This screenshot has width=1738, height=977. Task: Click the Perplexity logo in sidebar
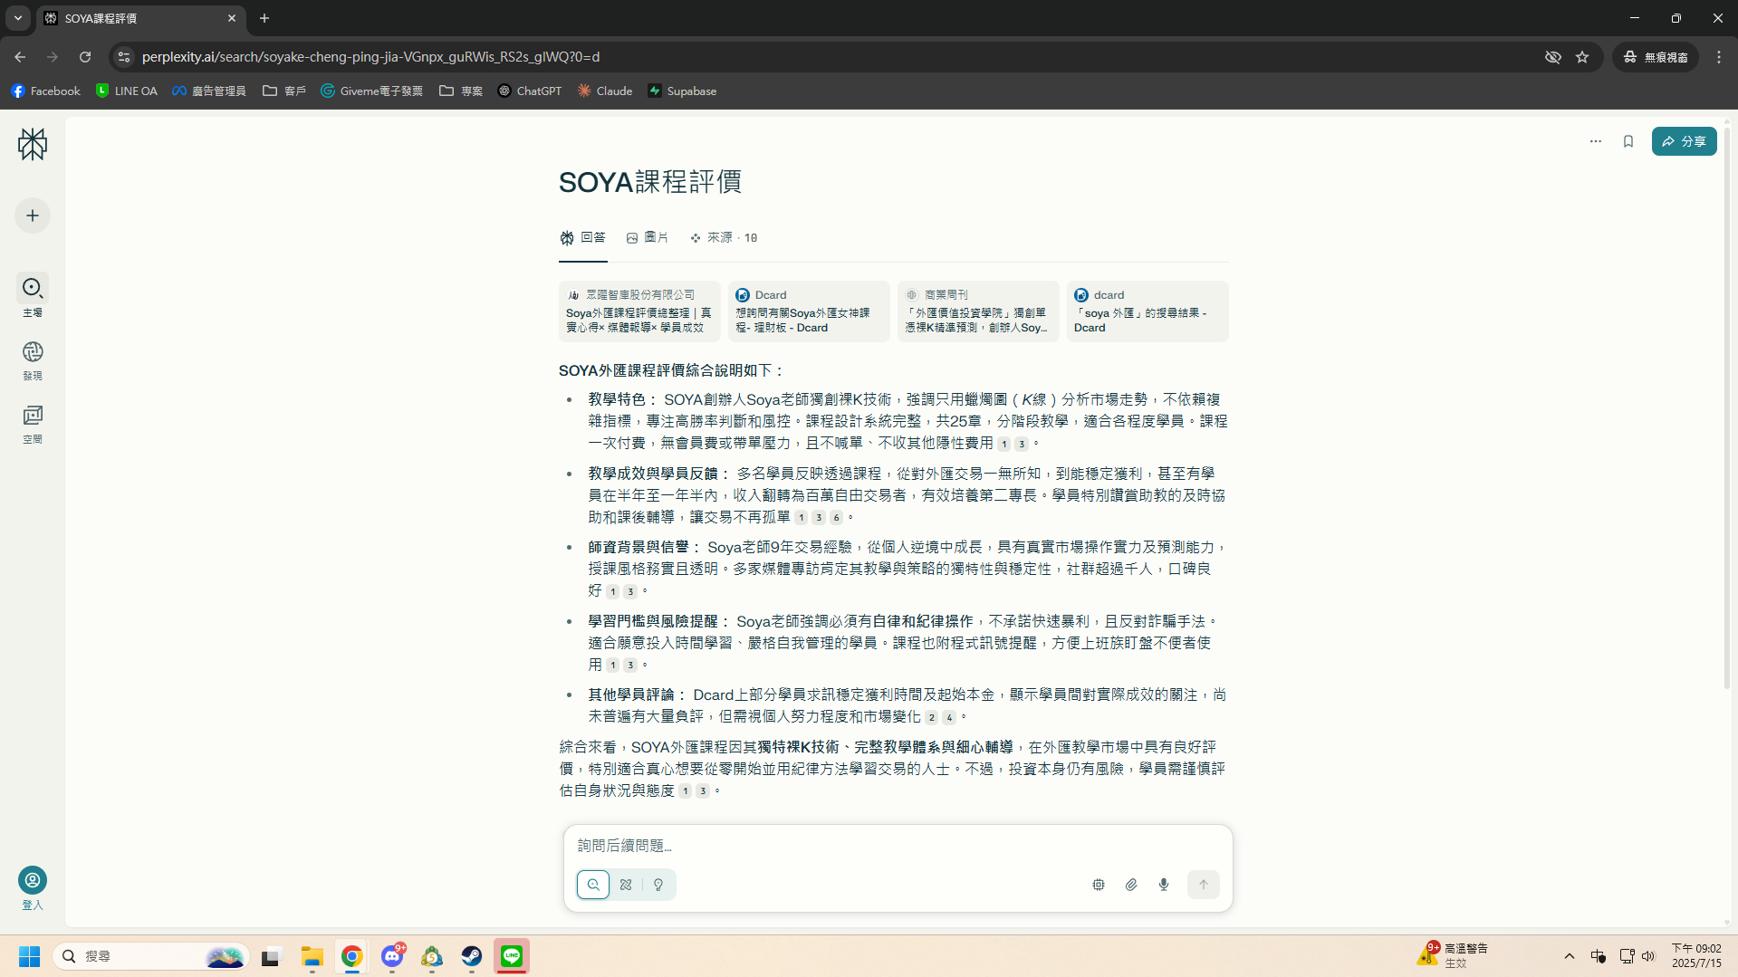coord(33,144)
